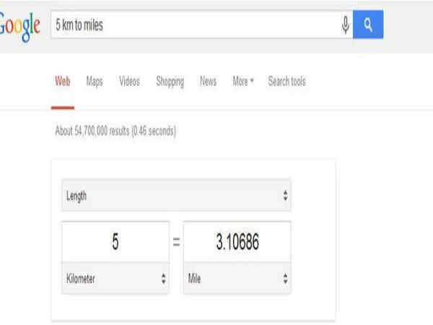Screen dimensions: 433x325
Task: Click the up-down arrows on the Length selector
Action: (x=285, y=196)
